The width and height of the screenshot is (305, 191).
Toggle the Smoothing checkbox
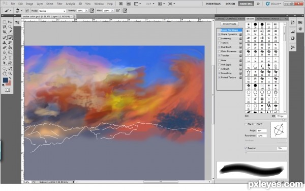point(220,73)
